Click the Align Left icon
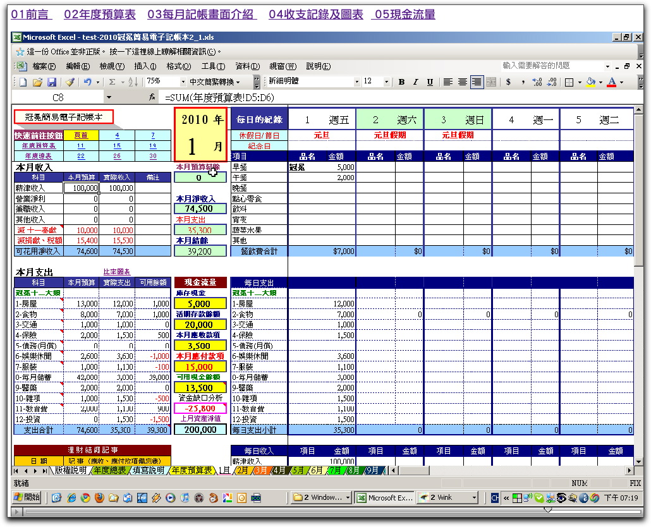 click(448, 82)
